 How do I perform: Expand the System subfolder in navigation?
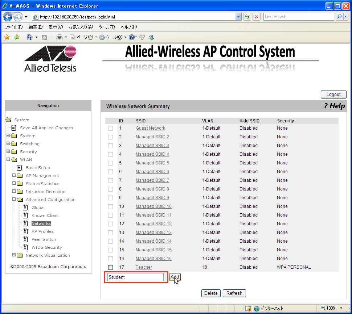click(x=8, y=135)
